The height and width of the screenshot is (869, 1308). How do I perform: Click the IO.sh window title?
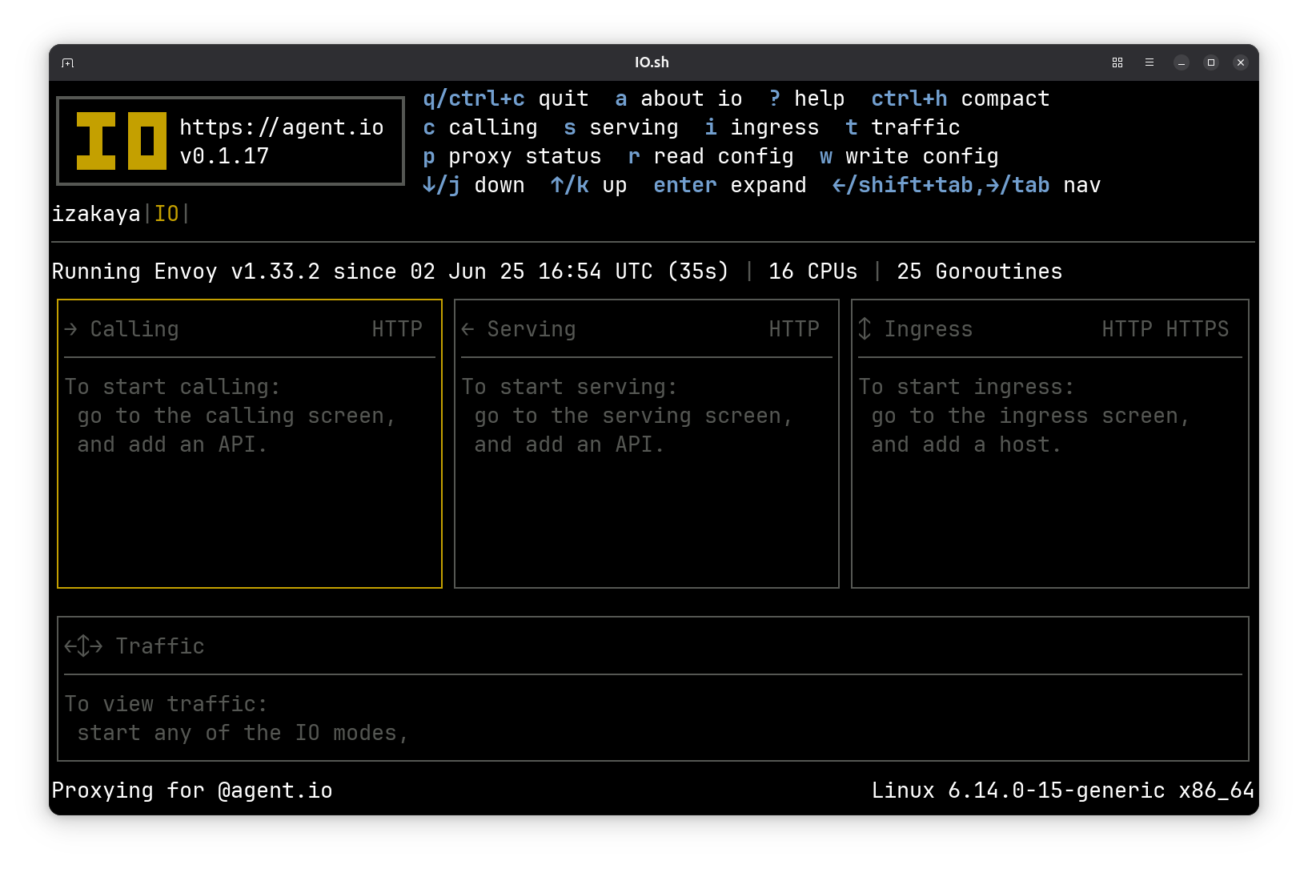click(652, 62)
